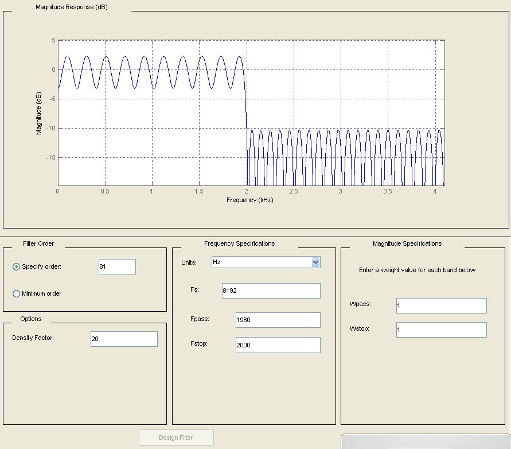
Task: Select the Specify order radio button
Action: (x=16, y=266)
